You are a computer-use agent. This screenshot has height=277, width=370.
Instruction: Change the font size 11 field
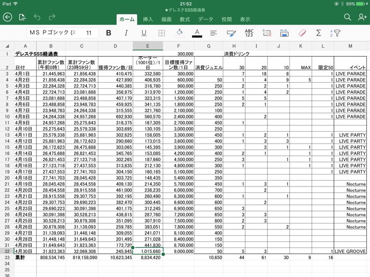(x=89, y=33)
